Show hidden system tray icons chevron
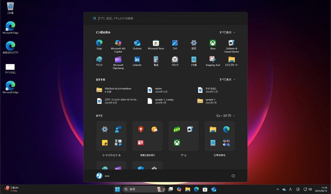 click(278, 189)
